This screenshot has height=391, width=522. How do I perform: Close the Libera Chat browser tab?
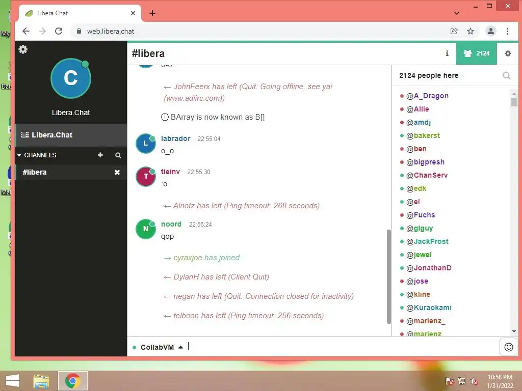coord(133,13)
